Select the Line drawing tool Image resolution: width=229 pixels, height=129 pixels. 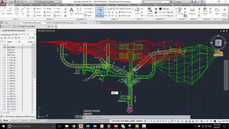(3, 11)
